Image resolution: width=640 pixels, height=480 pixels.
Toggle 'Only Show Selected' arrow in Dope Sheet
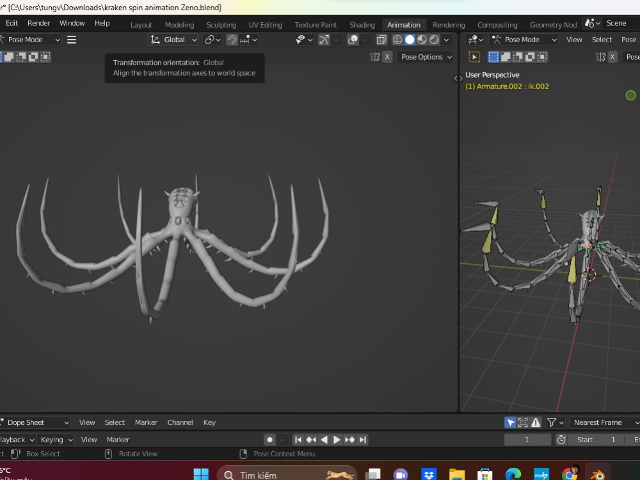[x=510, y=422]
